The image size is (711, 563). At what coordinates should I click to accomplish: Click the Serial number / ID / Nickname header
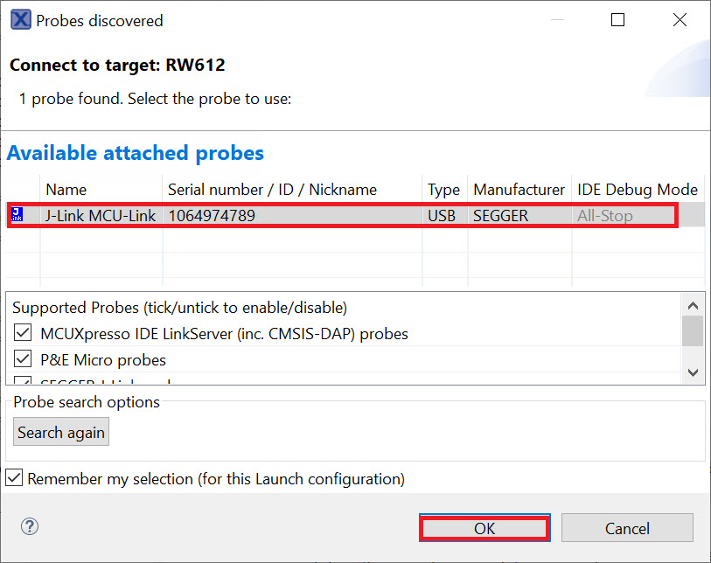tap(272, 190)
